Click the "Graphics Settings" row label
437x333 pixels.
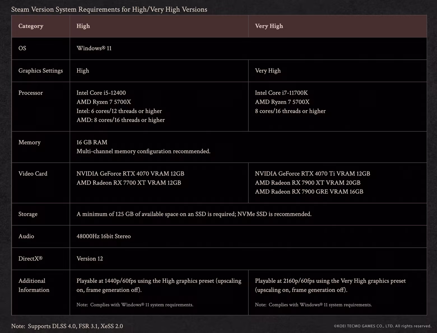tap(40, 71)
